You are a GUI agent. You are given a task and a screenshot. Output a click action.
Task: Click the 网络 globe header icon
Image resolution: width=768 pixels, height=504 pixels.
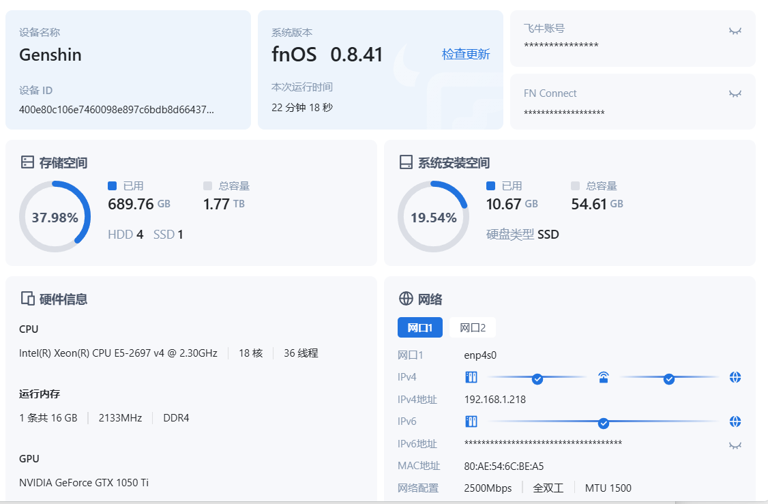pos(406,299)
